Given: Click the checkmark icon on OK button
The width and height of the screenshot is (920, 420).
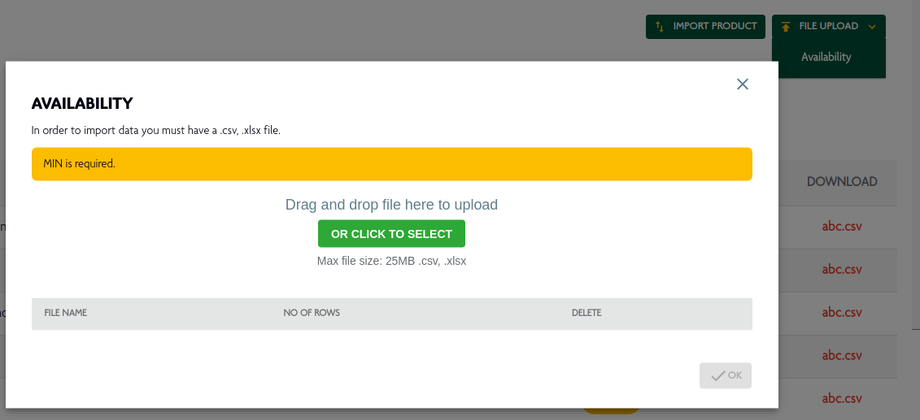Looking at the screenshot, I should click(717, 376).
